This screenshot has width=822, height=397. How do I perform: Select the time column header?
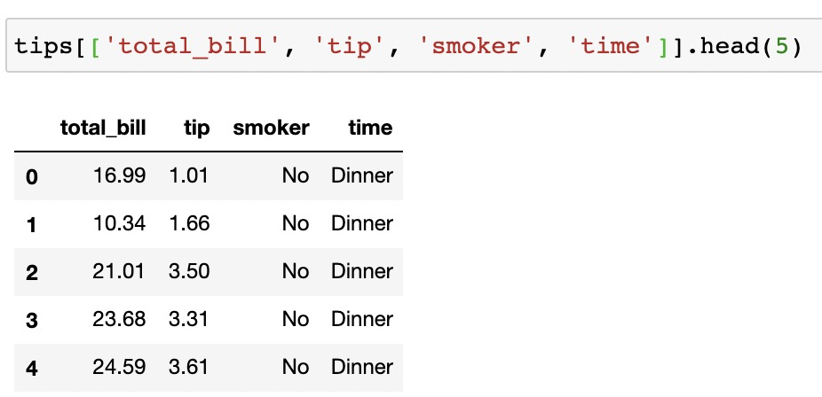pyautogui.click(x=371, y=128)
